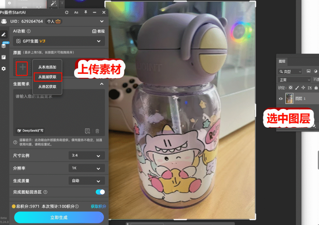Hide 图层 1 using eye icon

(281, 99)
